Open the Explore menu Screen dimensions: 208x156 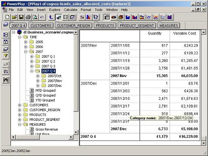tap(55, 10)
